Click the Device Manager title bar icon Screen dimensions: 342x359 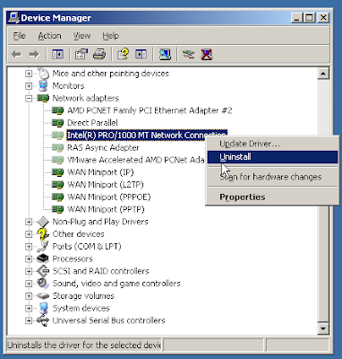pyautogui.click(x=13, y=18)
